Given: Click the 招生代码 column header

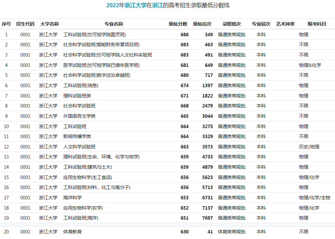Looking at the screenshot, I should click(x=25, y=24).
